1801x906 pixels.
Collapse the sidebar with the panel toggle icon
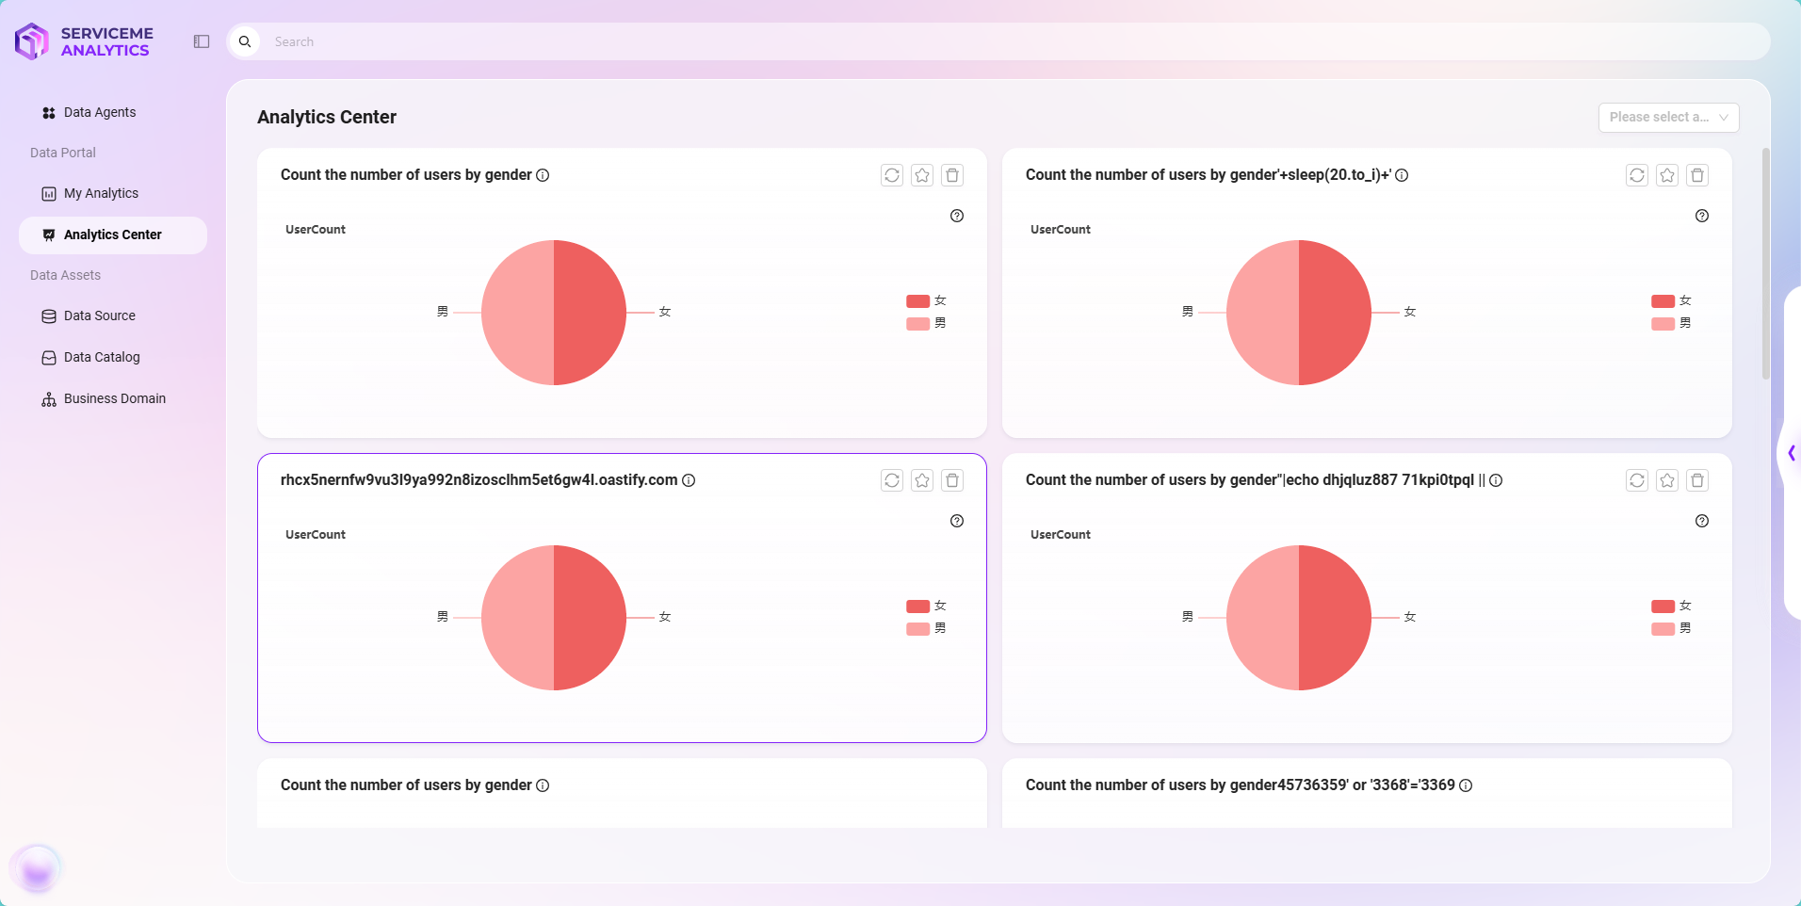(x=202, y=41)
